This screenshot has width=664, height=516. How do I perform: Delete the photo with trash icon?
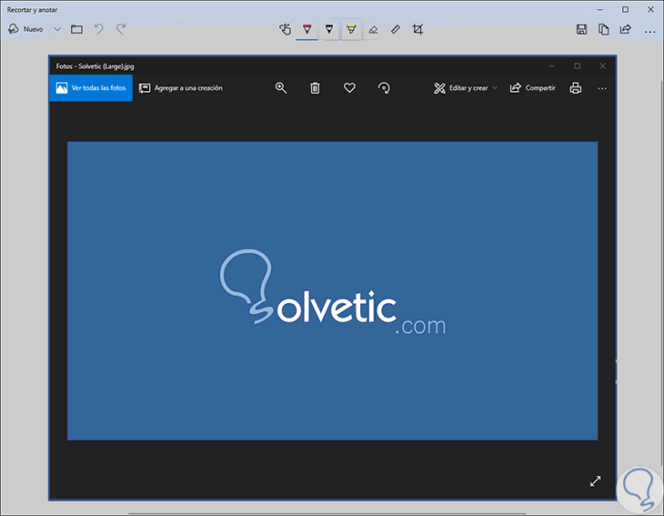pos(315,88)
